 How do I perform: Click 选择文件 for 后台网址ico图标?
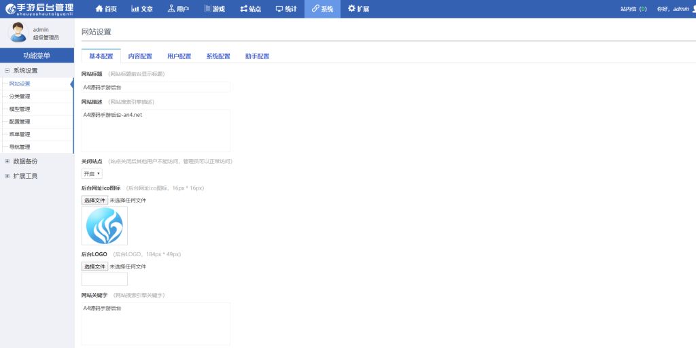click(x=94, y=201)
